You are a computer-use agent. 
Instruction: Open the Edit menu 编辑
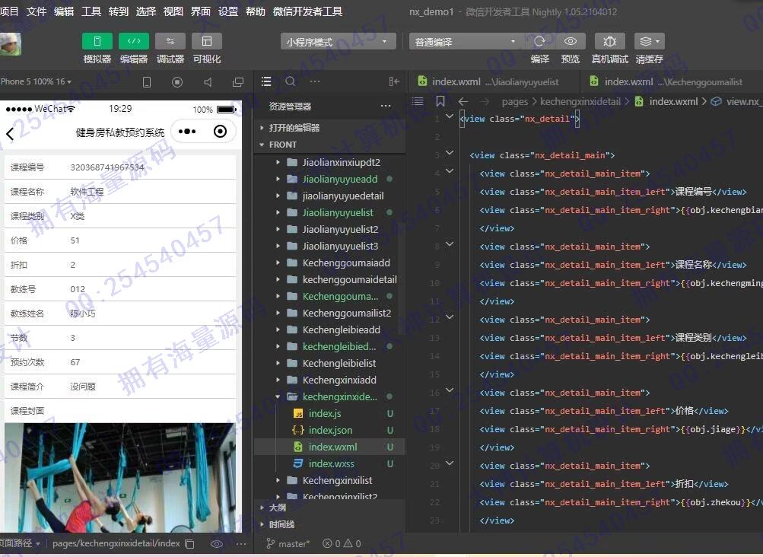[64, 11]
